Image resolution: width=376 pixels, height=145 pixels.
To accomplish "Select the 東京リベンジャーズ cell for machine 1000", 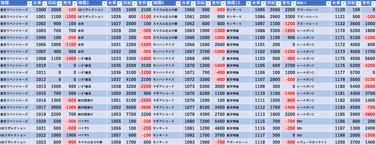I will (x=16, y=10).
